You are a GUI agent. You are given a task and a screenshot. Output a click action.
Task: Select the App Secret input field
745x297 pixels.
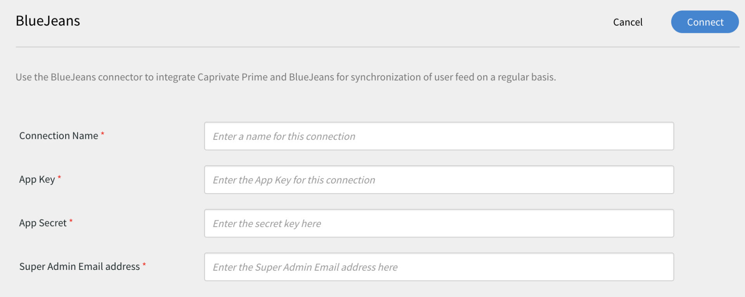(439, 223)
